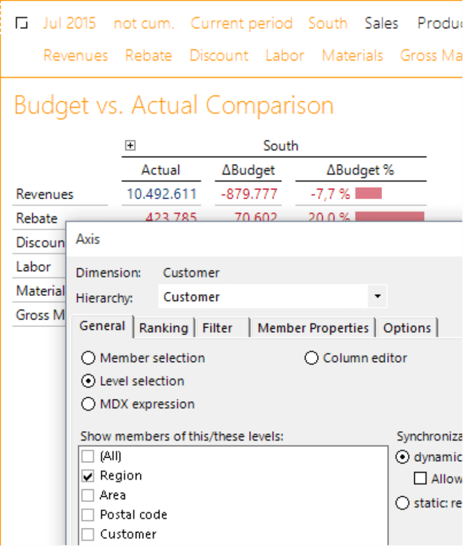
Task: Click the Revenues Actual value cell
Action: click(161, 194)
